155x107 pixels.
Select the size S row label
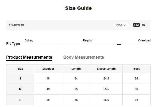20,78
